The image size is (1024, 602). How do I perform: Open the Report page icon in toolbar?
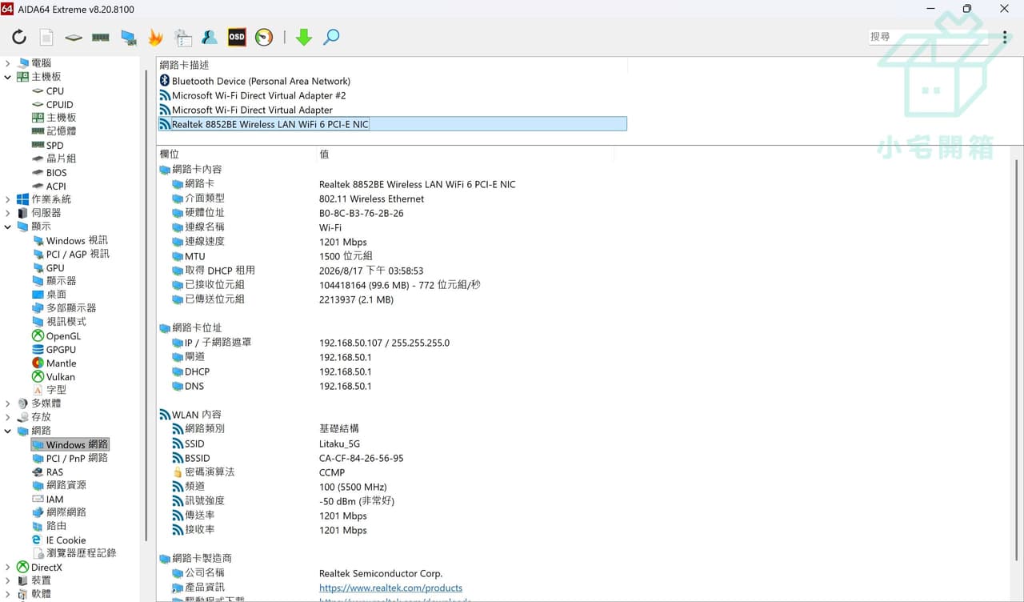pyautogui.click(x=46, y=37)
